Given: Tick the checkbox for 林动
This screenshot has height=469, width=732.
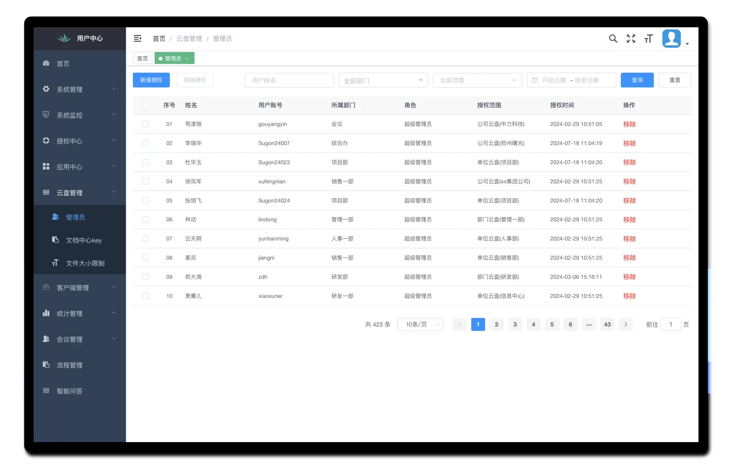Looking at the screenshot, I should [x=146, y=220].
